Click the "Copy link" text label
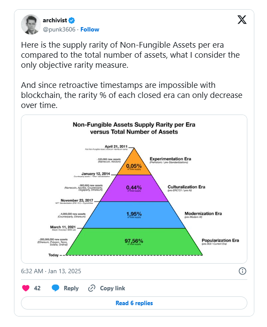This screenshot has width=267, height=327. tap(112, 288)
